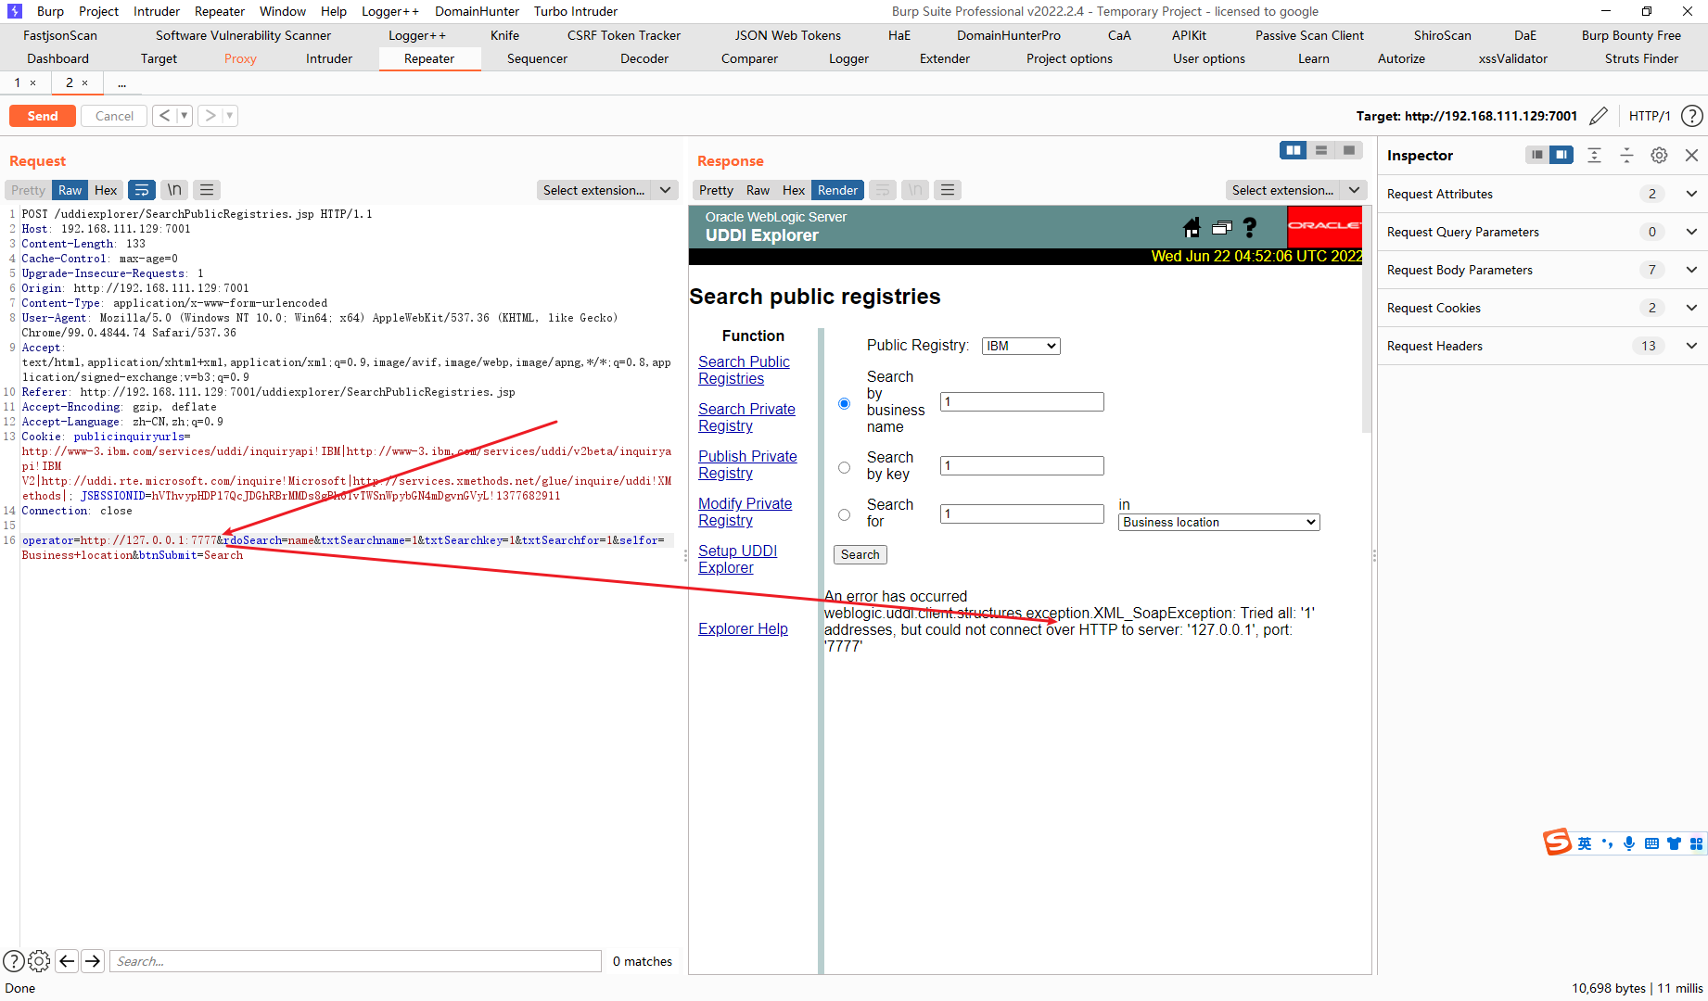The width and height of the screenshot is (1708, 1001).
Task: Select Inspector layout right icon
Action: click(x=1561, y=155)
